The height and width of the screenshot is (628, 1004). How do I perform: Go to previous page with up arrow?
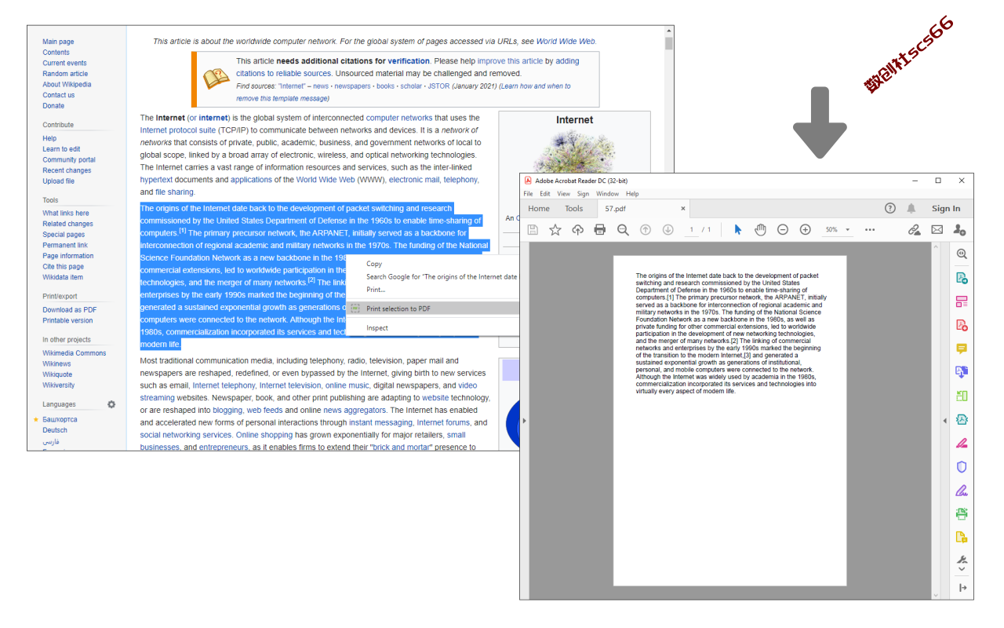tap(646, 229)
